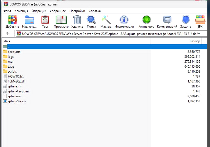Click size value 2,588,456

coord(194,96)
